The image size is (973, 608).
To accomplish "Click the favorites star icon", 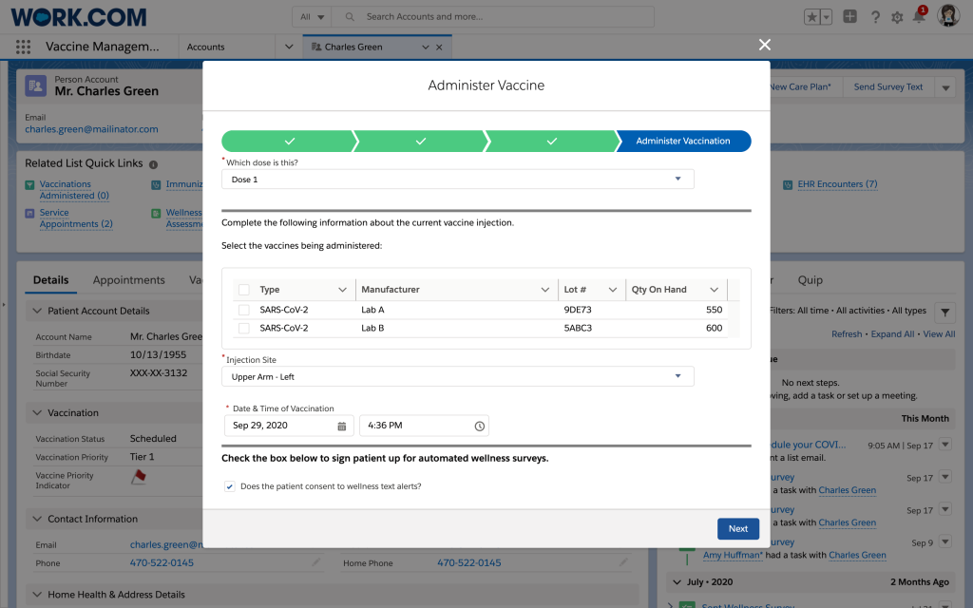I will coord(812,17).
